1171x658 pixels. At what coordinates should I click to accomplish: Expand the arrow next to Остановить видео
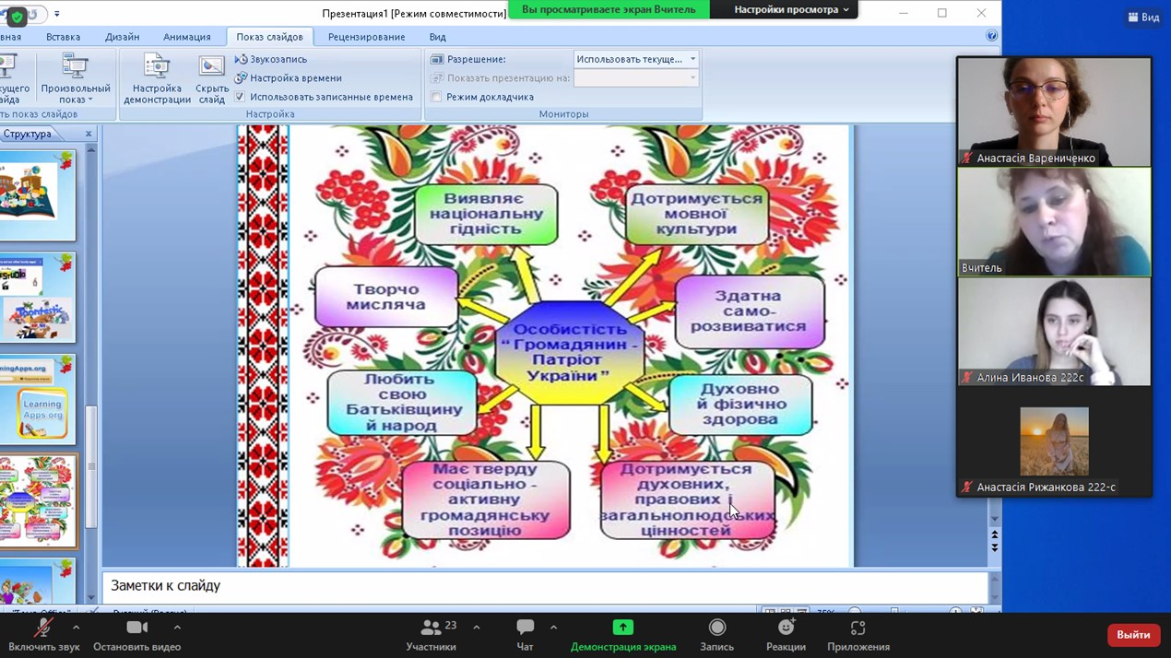tap(177, 628)
